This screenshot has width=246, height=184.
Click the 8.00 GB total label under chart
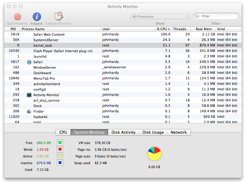tap(154, 167)
